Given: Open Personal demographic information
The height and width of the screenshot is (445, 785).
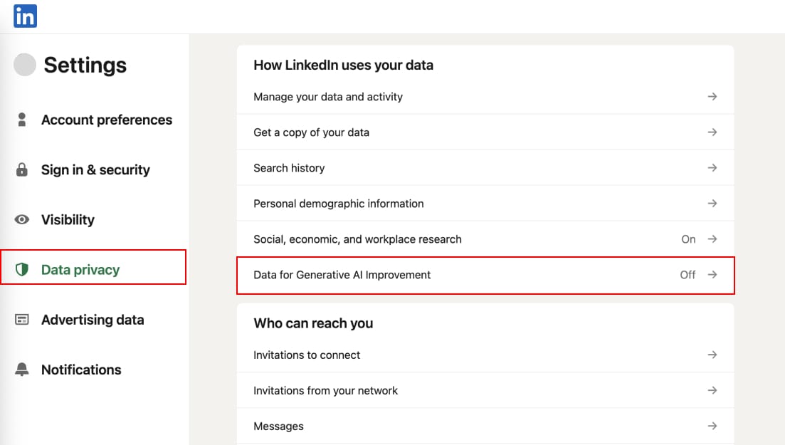Looking at the screenshot, I should [x=485, y=204].
